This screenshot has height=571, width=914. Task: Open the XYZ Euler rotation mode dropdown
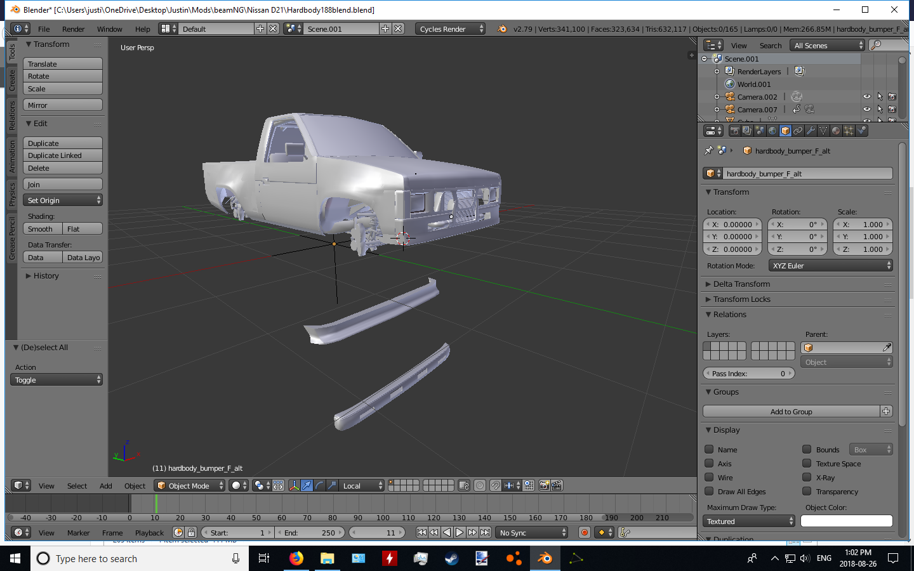click(x=831, y=265)
